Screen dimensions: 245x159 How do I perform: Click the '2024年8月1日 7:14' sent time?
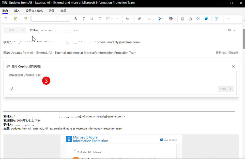click(29, 121)
